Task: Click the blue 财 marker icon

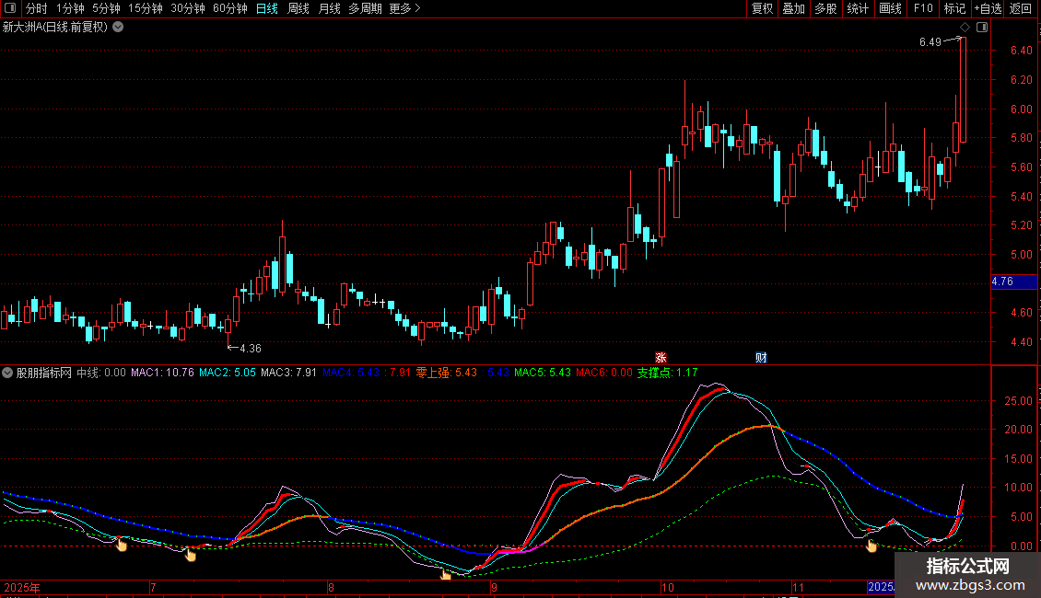Action: (762, 357)
